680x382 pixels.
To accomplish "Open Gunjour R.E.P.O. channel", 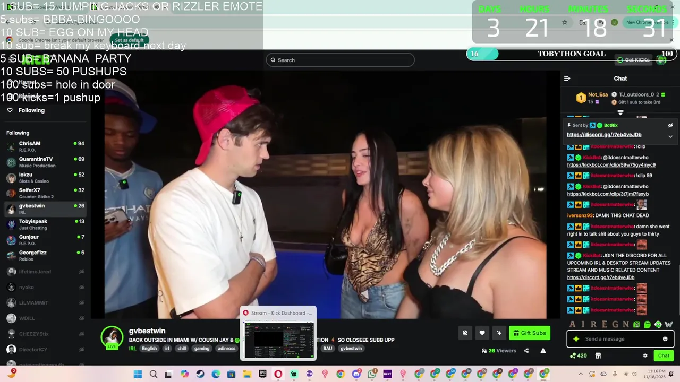I will click(45, 240).
